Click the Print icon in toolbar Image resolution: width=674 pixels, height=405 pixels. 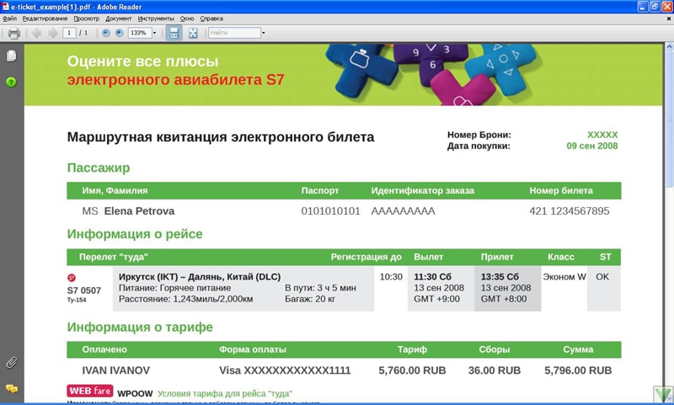click(13, 33)
